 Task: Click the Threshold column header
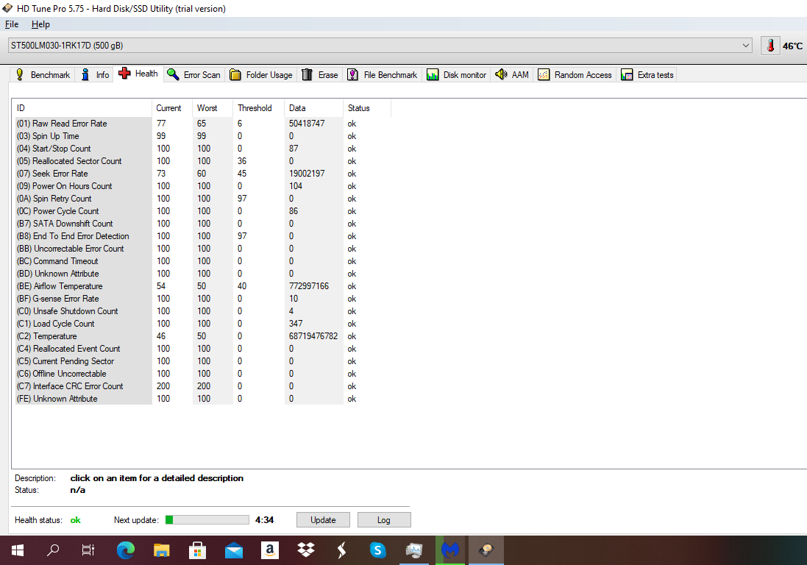click(x=258, y=108)
